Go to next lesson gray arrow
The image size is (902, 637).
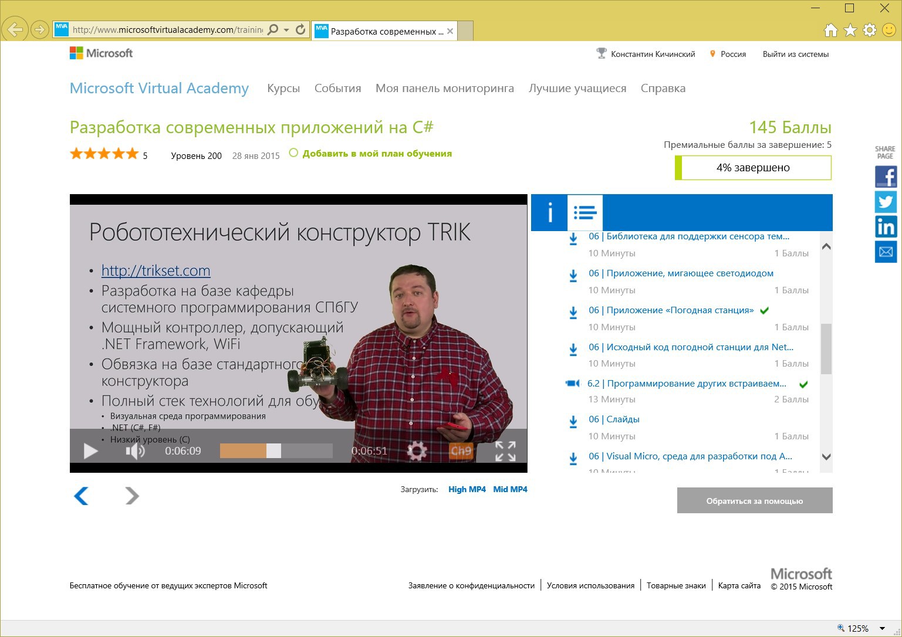click(x=132, y=496)
